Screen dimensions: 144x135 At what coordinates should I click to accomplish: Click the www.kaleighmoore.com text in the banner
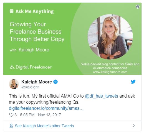point(110,72)
